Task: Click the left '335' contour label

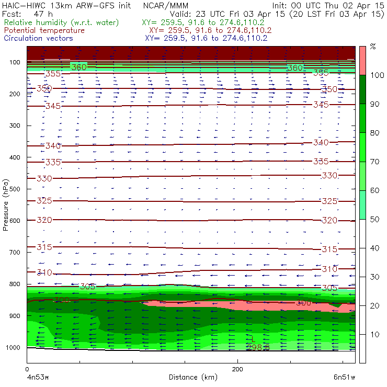Action: coord(53,162)
